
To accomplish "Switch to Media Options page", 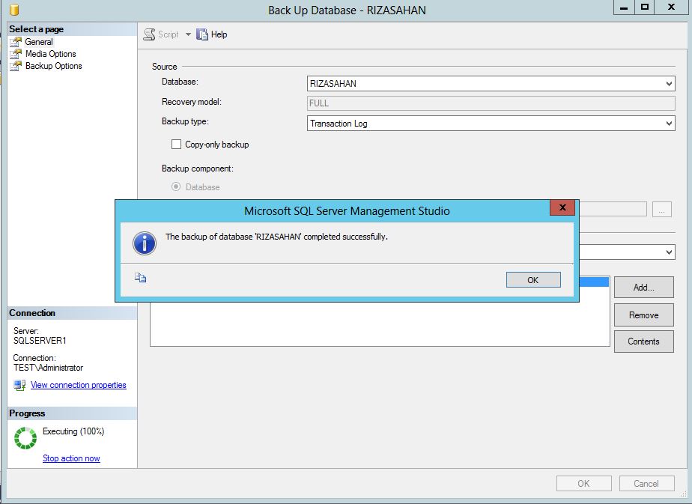I will pyautogui.click(x=50, y=54).
